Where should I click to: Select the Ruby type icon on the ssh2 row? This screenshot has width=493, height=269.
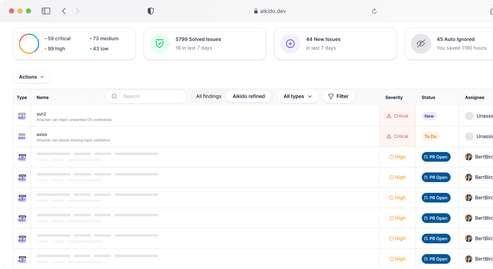click(22, 116)
